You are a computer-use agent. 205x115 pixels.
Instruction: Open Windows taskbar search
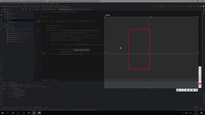[x=8, y=113]
